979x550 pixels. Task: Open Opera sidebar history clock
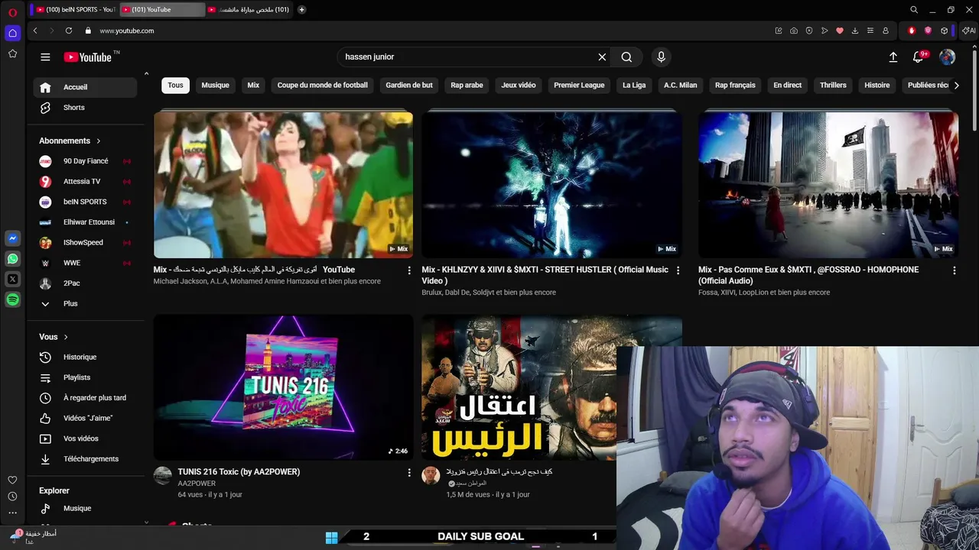(12, 497)
